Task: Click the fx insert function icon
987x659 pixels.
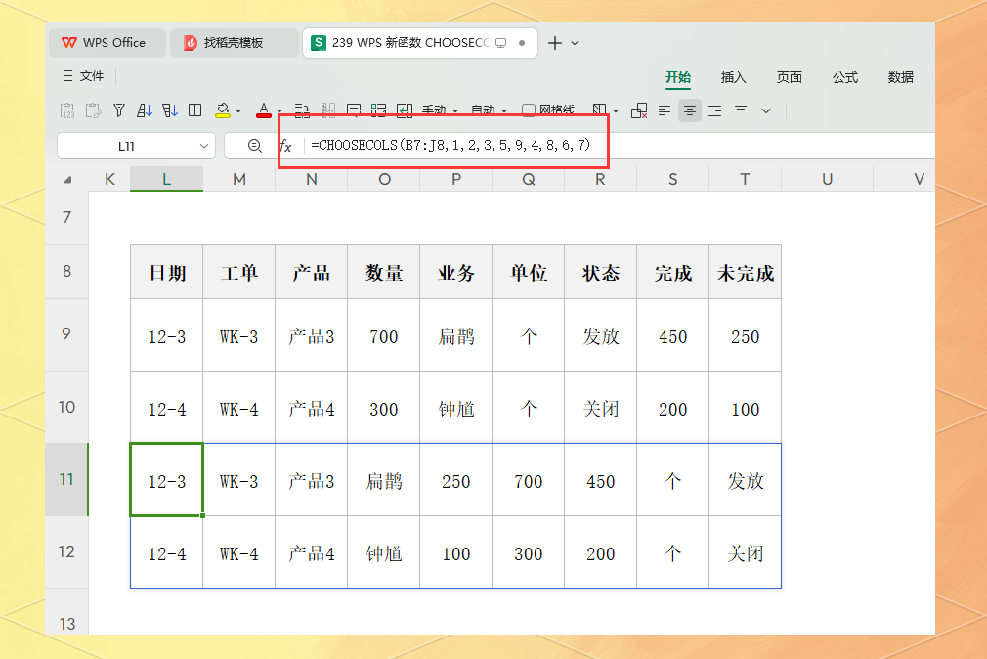Action: point(285,146)
